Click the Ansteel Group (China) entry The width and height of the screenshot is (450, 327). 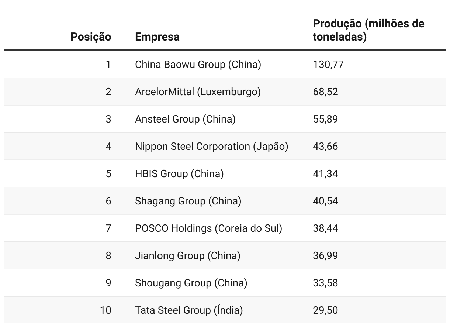pyautogui.click(x=185, y=119)
